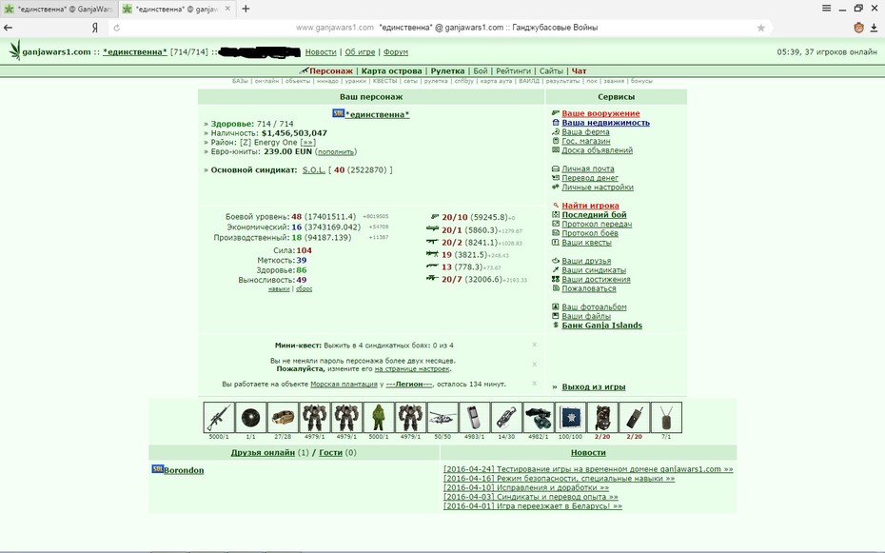Screen dimensions: 885x553
Task: Open the Персонаж menu item
Action: point(331,71)
